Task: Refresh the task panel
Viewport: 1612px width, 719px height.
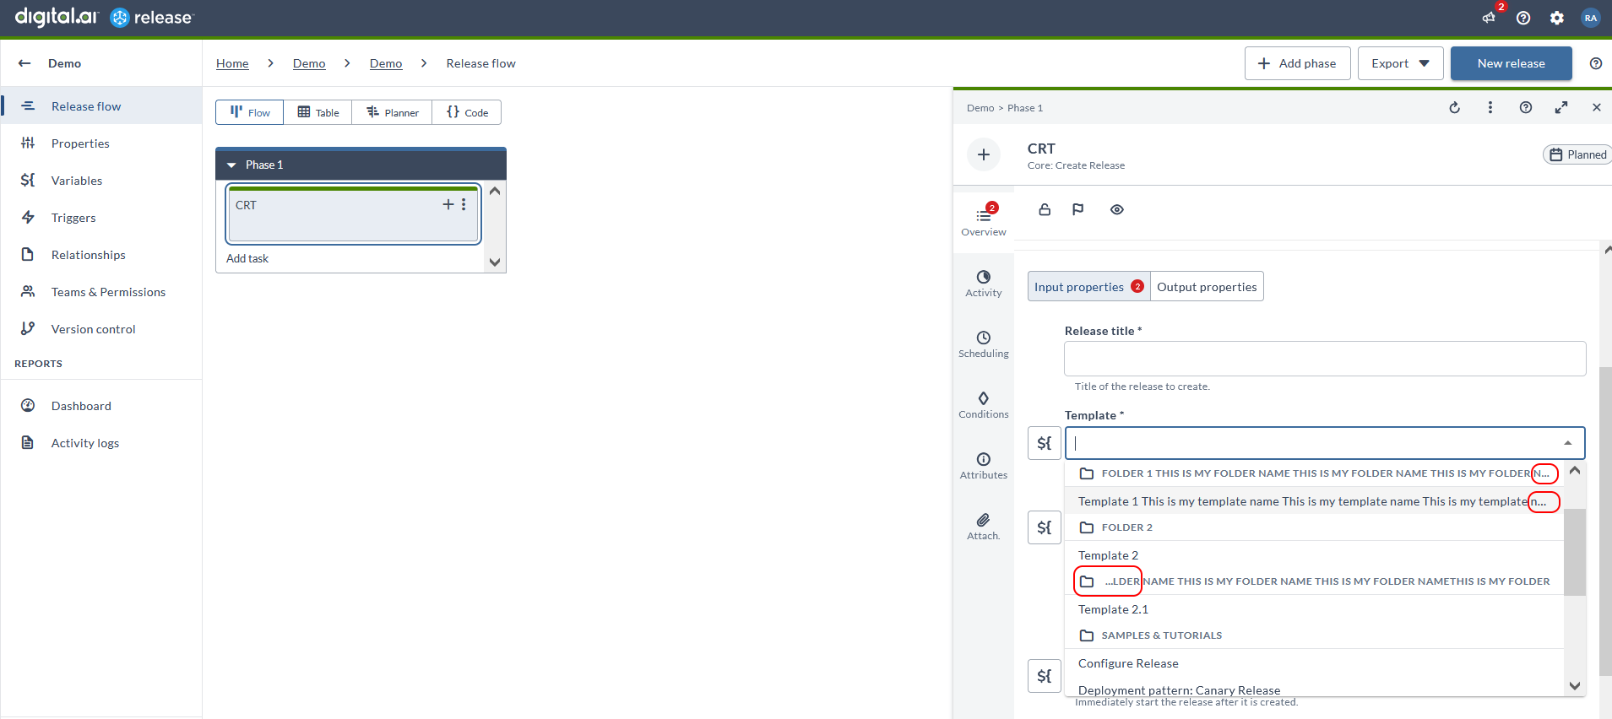Action: (x=1455, y=107)
